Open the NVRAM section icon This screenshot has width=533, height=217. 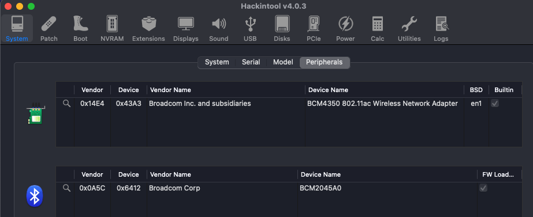point(112,28)
